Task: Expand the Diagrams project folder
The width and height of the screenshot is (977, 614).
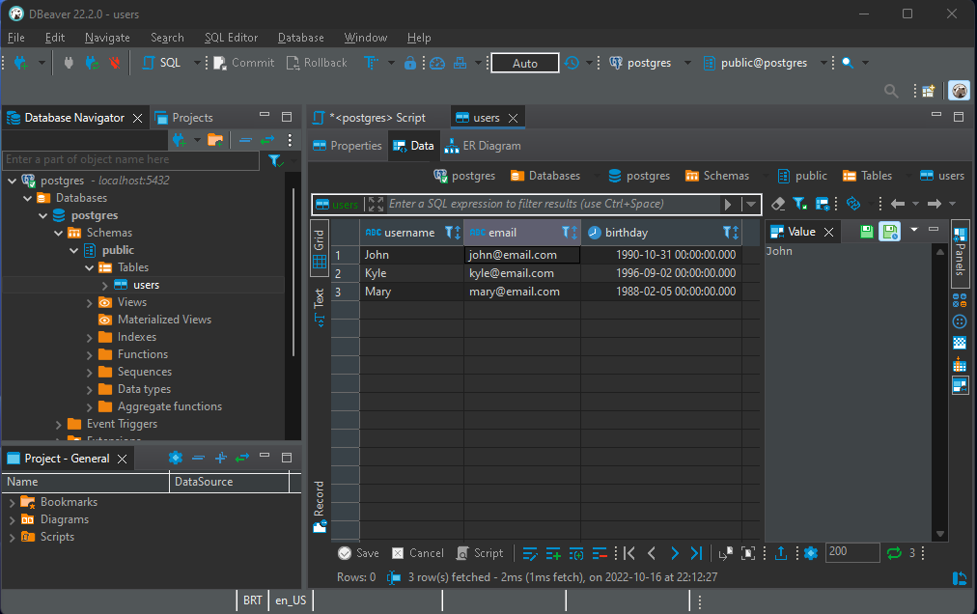Action: coord(12,520)
